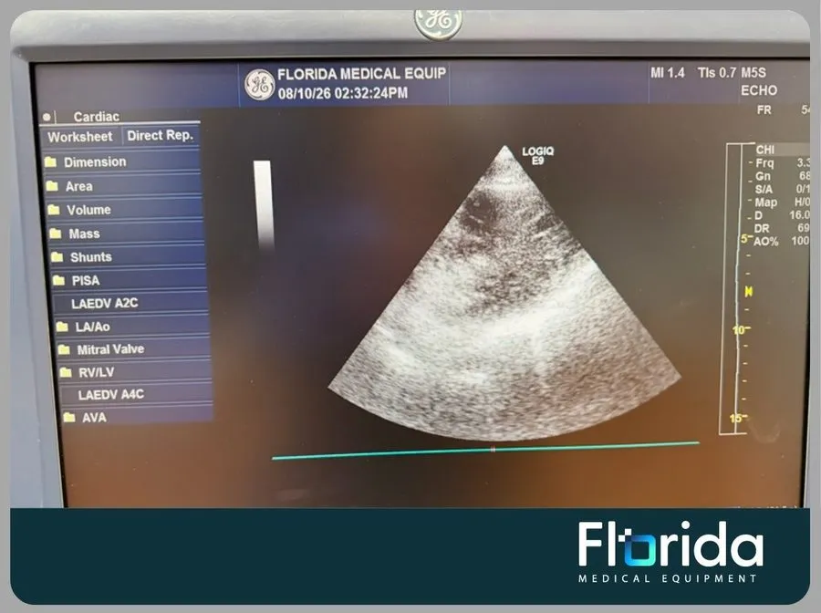Switch to the Direct Rep. tab

click(x=161, y=136)
